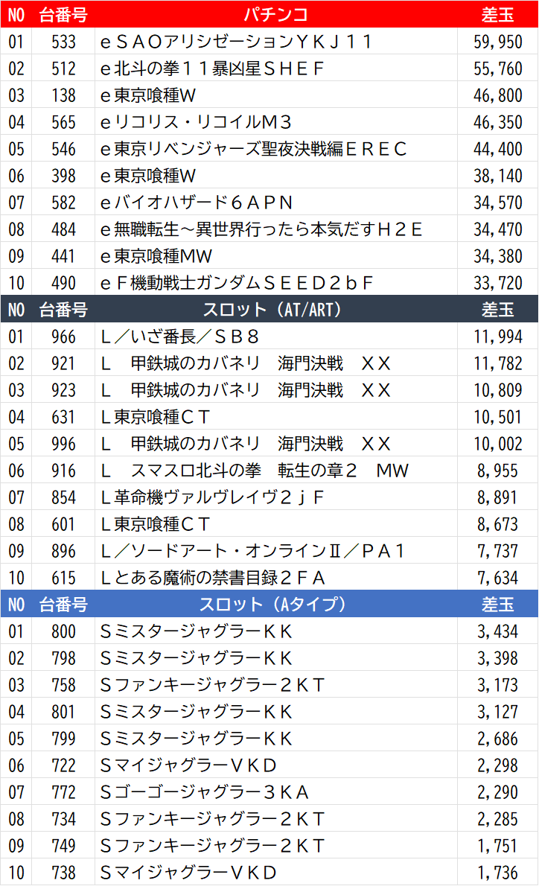Click the 7,634 value
This screenshot has width=539, height=889.
pyautogui.click(x=497, y=578)
